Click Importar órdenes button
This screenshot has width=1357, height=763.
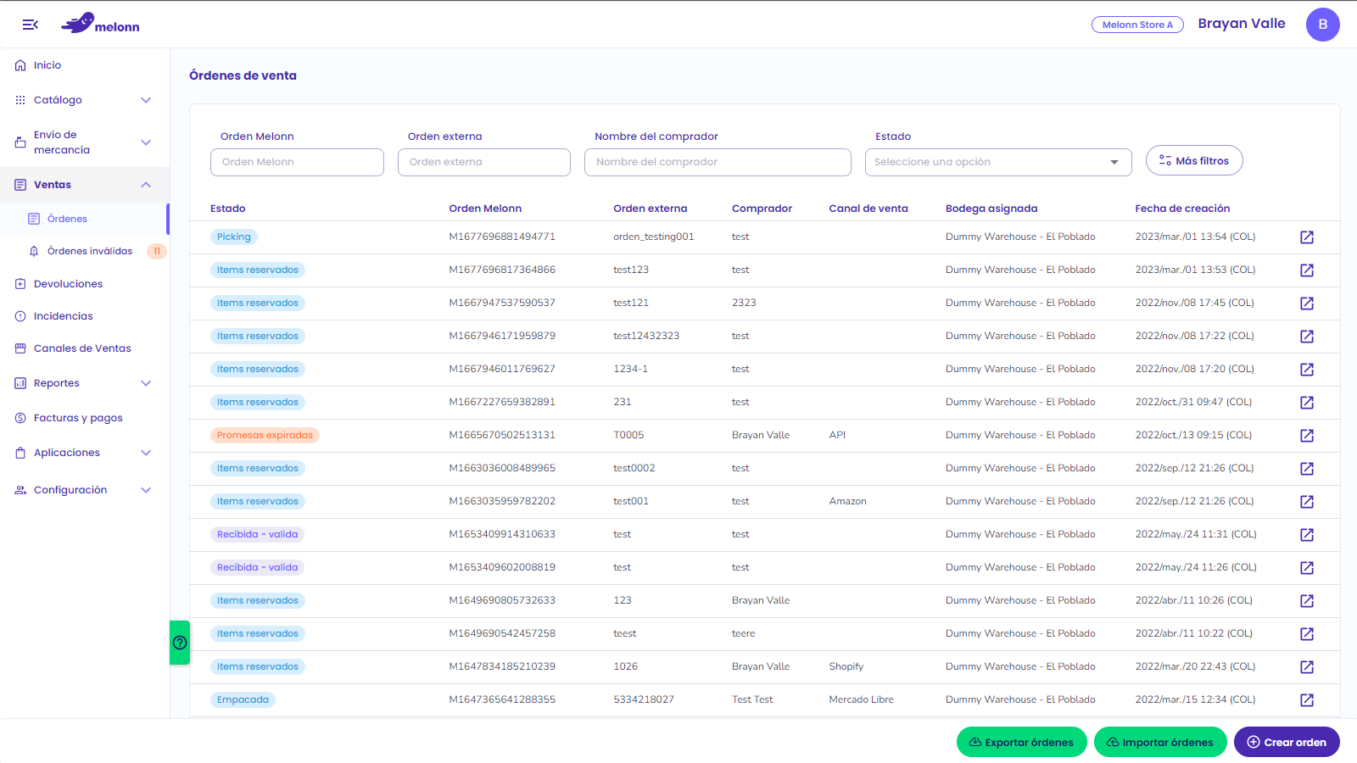click(1160, 742)
